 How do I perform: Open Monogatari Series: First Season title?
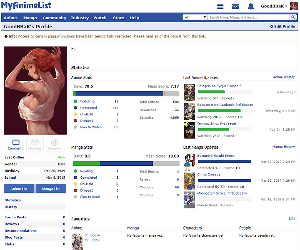pos(222,193)
